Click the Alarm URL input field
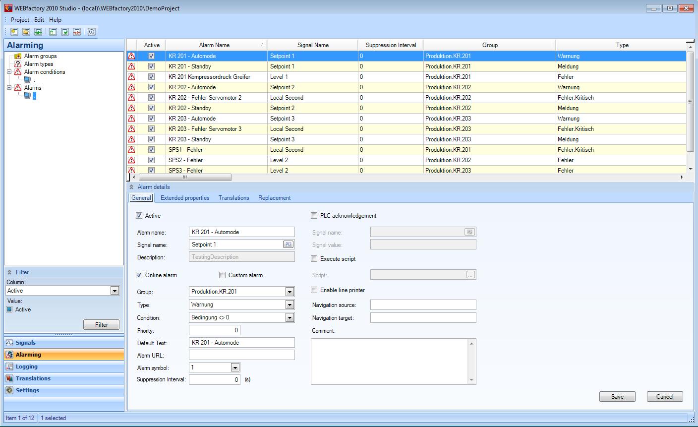Screen dimensions: 698x427 [242, 355]
